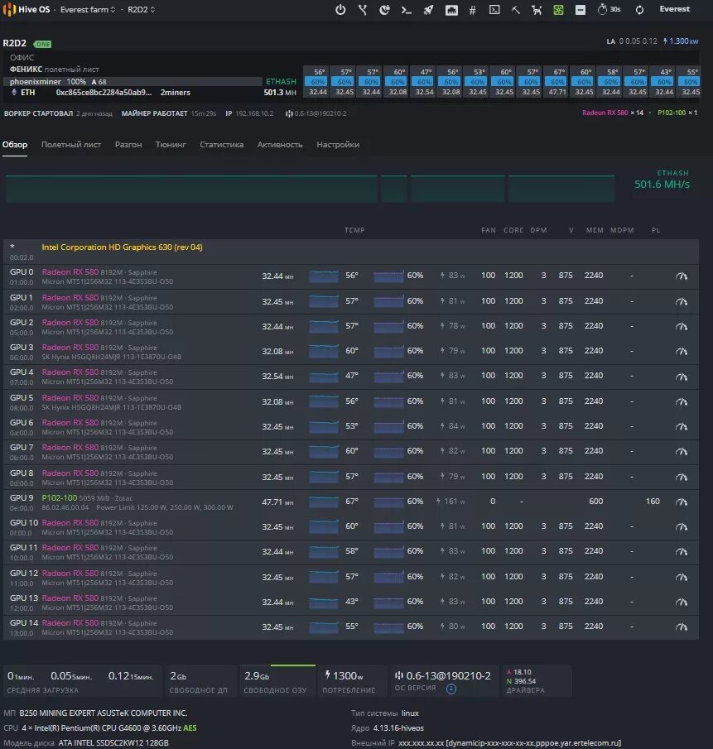Viewport: 713px width, 749px height.
Task: Click the ETH wallet address 0xc865ce8bc2284a50ab9
Action: 104,92
